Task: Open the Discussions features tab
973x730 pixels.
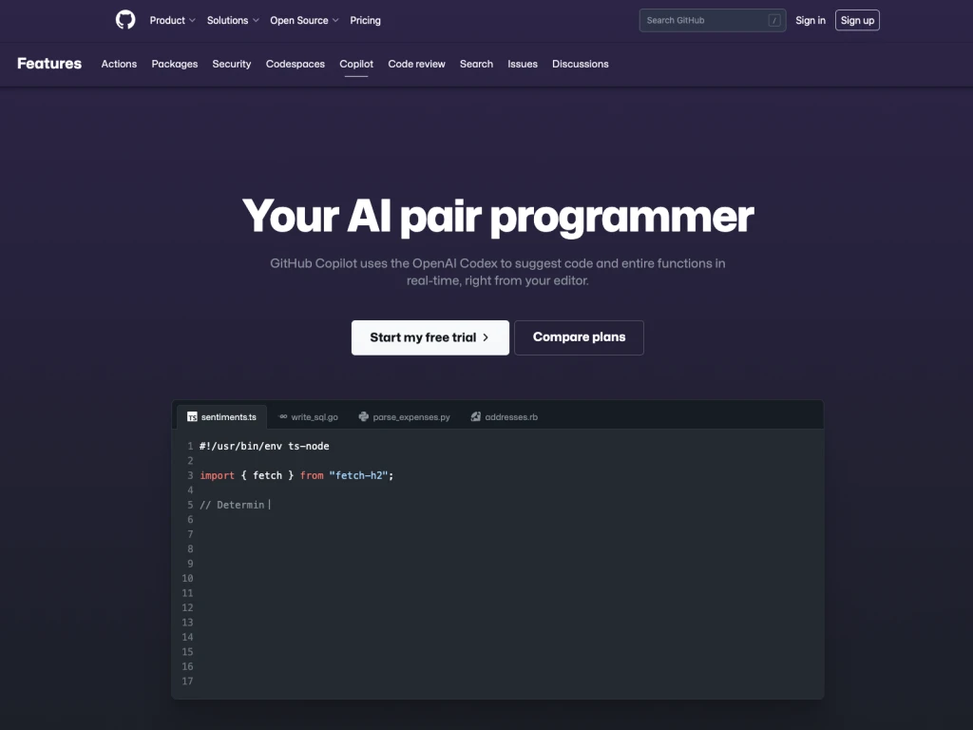Action: [x=581, y=64]
